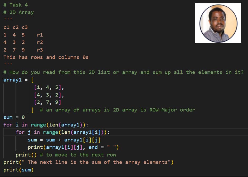Click the closing bracket after the 2D array
The height and width of the screenshot is (177, 248).
(x=32, y=110)
